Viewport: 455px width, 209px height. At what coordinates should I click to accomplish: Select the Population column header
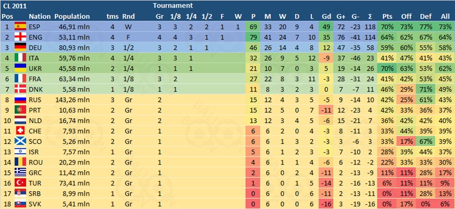pos(72,17)
